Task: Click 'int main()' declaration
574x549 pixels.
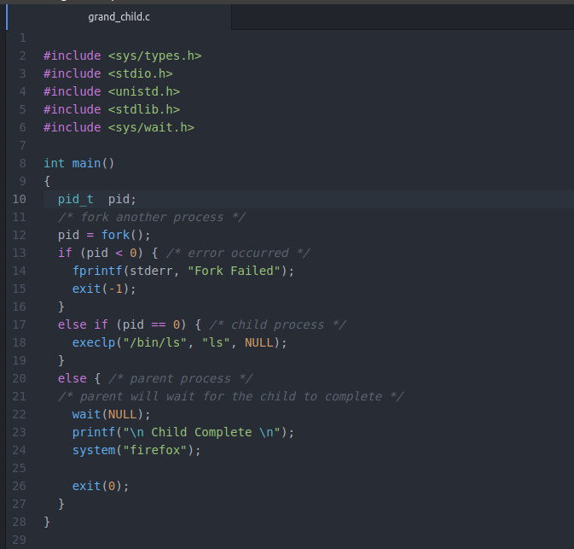Action: coord(79,163)
